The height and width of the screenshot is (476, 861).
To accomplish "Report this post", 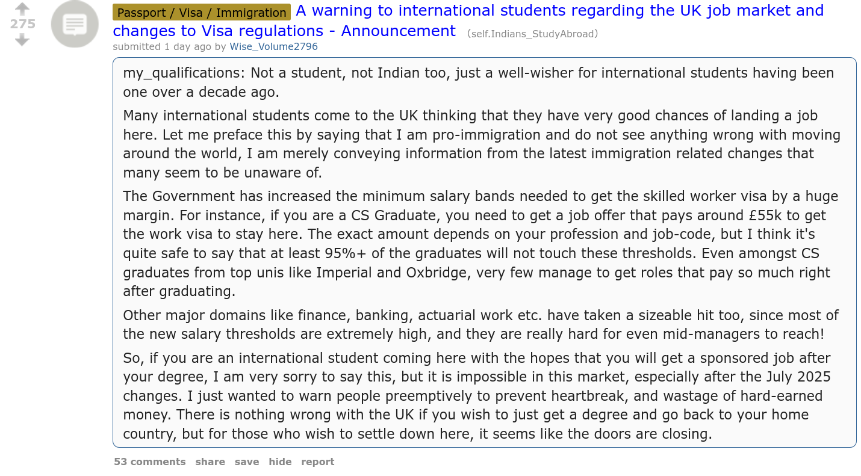I will (x=317, y=462).
